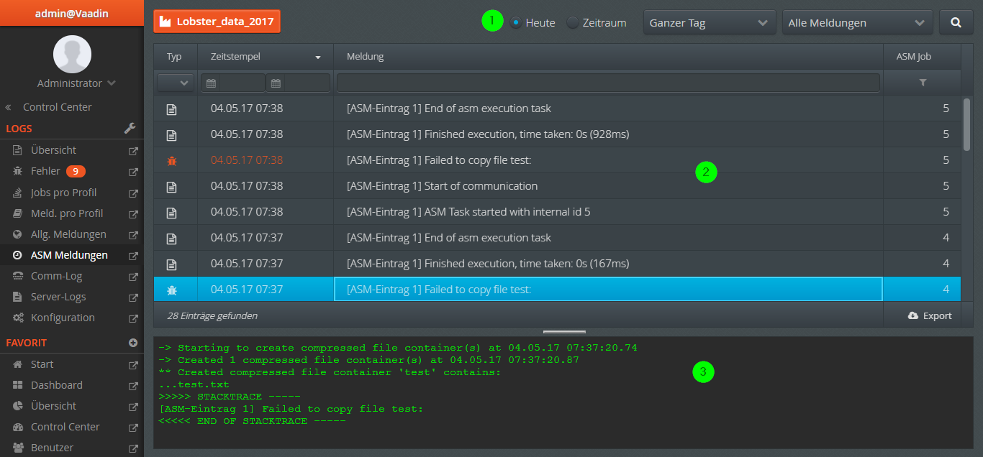
Task: Click external-link icon beside Dashboard
Action: click(x=133, y=386)
